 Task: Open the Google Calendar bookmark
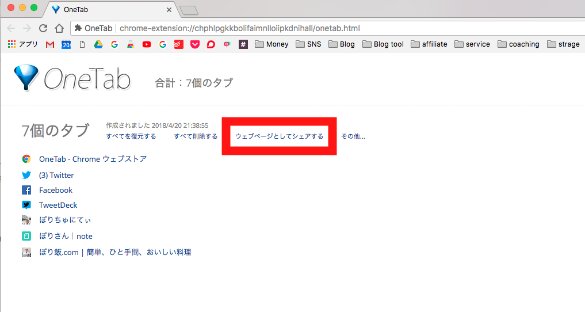tap(66, 44)
